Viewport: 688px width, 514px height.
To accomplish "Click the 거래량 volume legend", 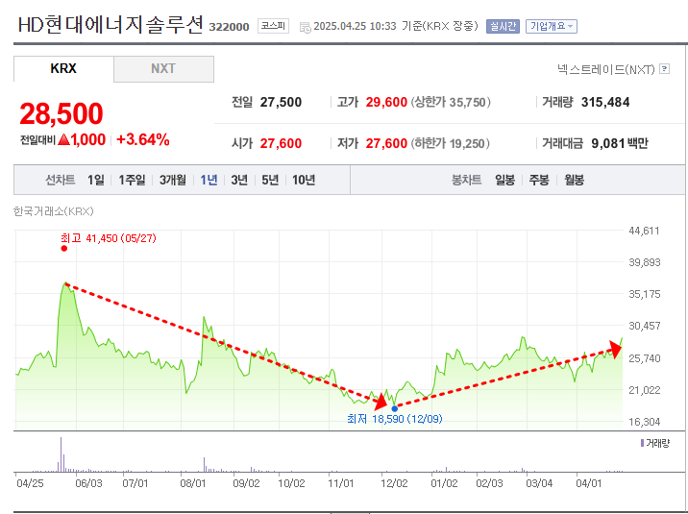I will tap(655, 444).
